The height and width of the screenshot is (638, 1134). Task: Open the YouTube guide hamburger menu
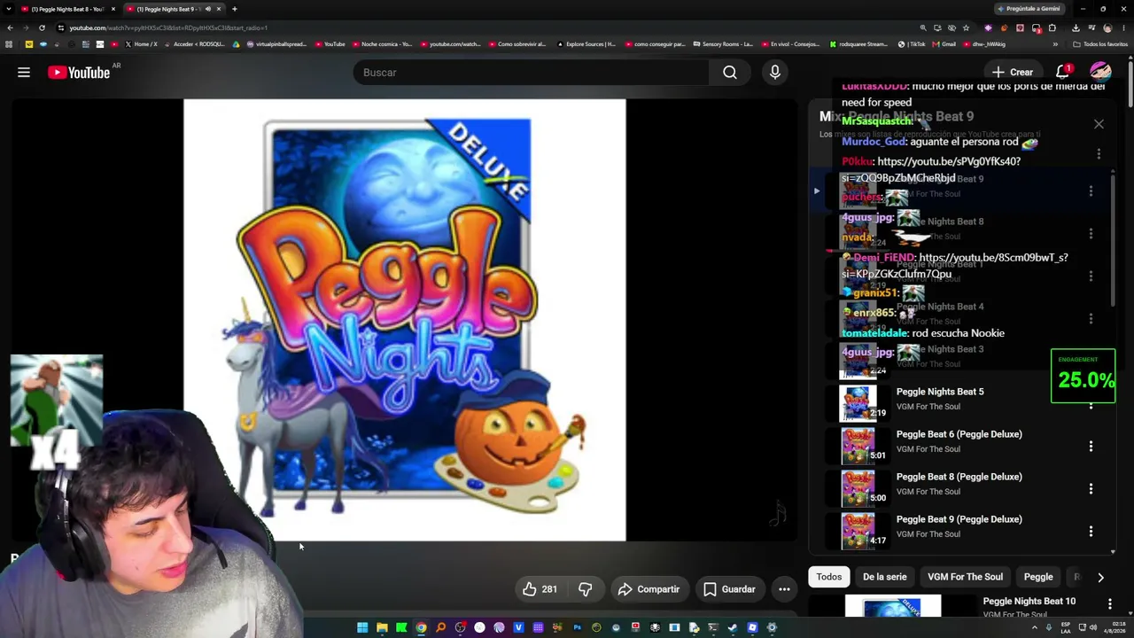coord(24,73)
